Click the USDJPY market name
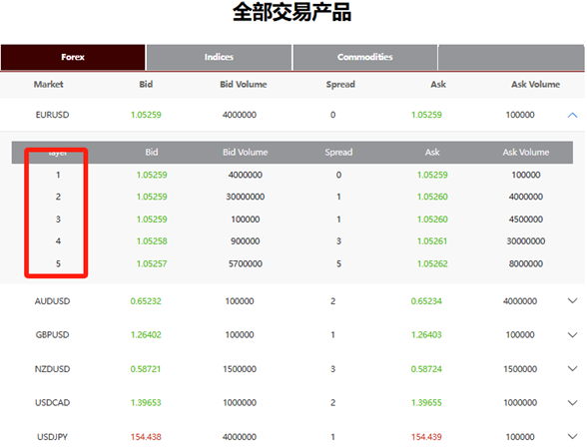Image resolution: width=587 pixels, height=447 pixels. [x=52, y=437]
